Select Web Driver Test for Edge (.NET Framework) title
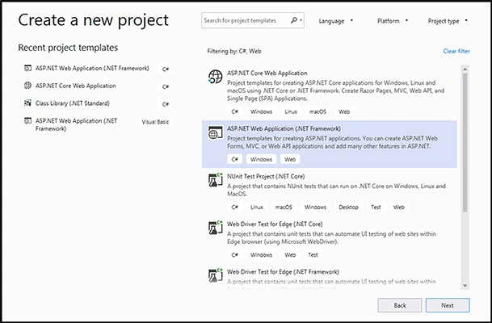This screenshot has width=492, height=323. (283, 271)
